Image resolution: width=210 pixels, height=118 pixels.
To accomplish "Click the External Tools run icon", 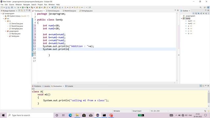I will click(x=32, y=8).
